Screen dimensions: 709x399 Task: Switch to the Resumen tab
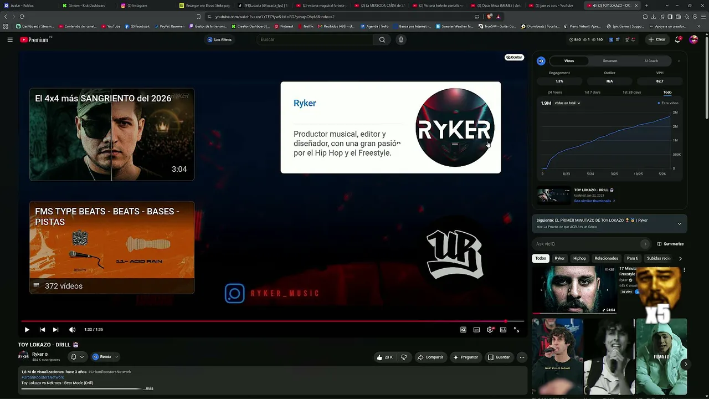pyautogui.click(x=610, y=61)
